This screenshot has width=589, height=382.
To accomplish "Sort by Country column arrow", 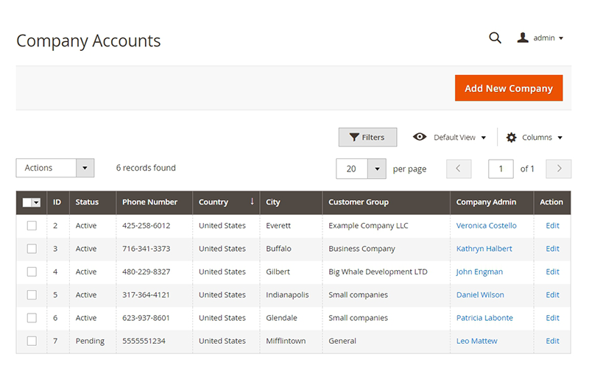I will coord(252,202).
